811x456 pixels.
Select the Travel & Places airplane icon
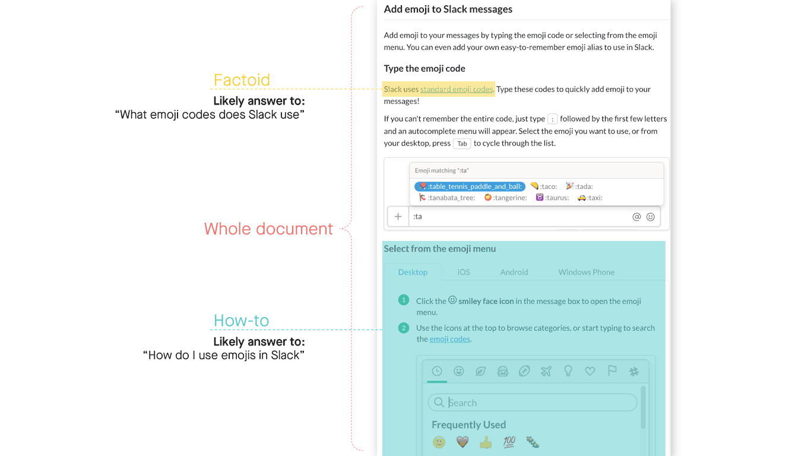(x=546, y=371)
